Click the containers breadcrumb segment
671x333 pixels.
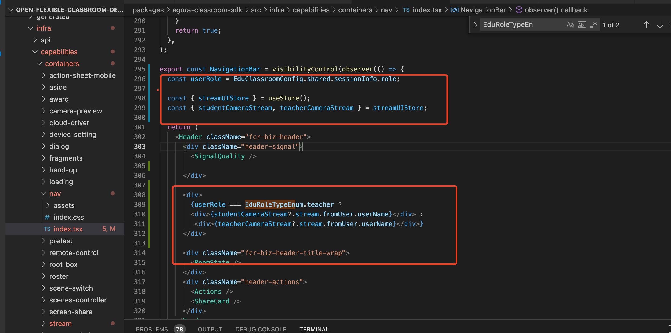coord(355,10)
